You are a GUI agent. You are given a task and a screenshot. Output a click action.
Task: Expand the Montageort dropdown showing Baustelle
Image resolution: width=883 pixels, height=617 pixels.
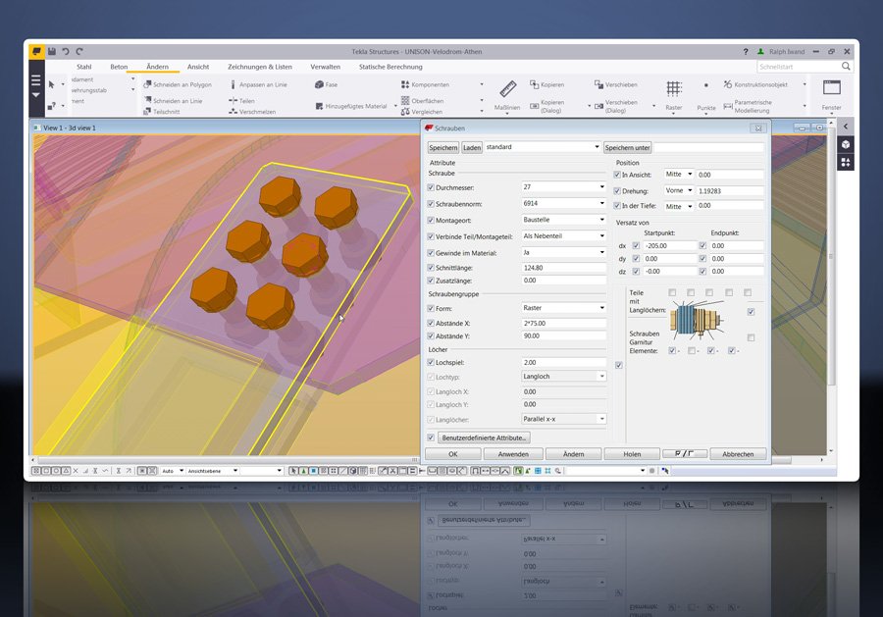pyautogui.click(x=601, y=220)
